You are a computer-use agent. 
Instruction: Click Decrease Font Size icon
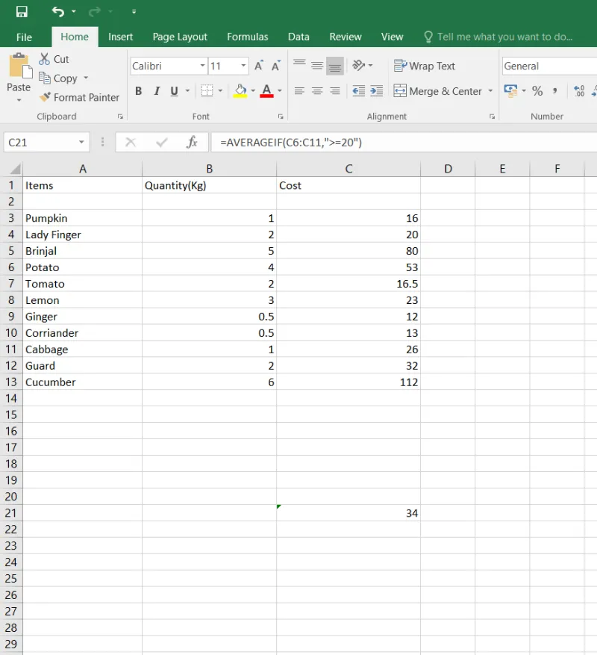coord(276,66)
